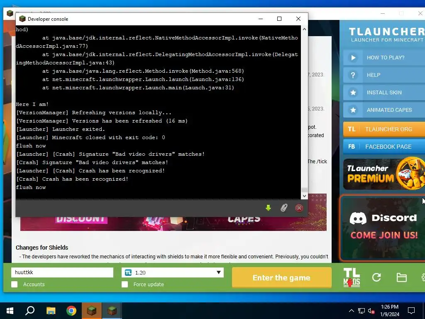
Task: Click the question mark icon beside Help
Action: pyautogui.click(x=353, y=75)
